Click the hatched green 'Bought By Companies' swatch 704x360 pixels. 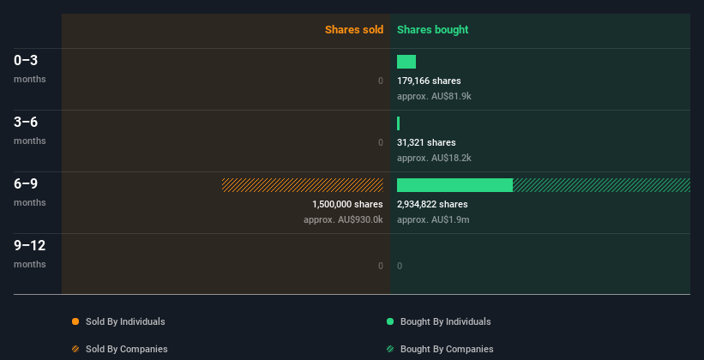point(390,349)
